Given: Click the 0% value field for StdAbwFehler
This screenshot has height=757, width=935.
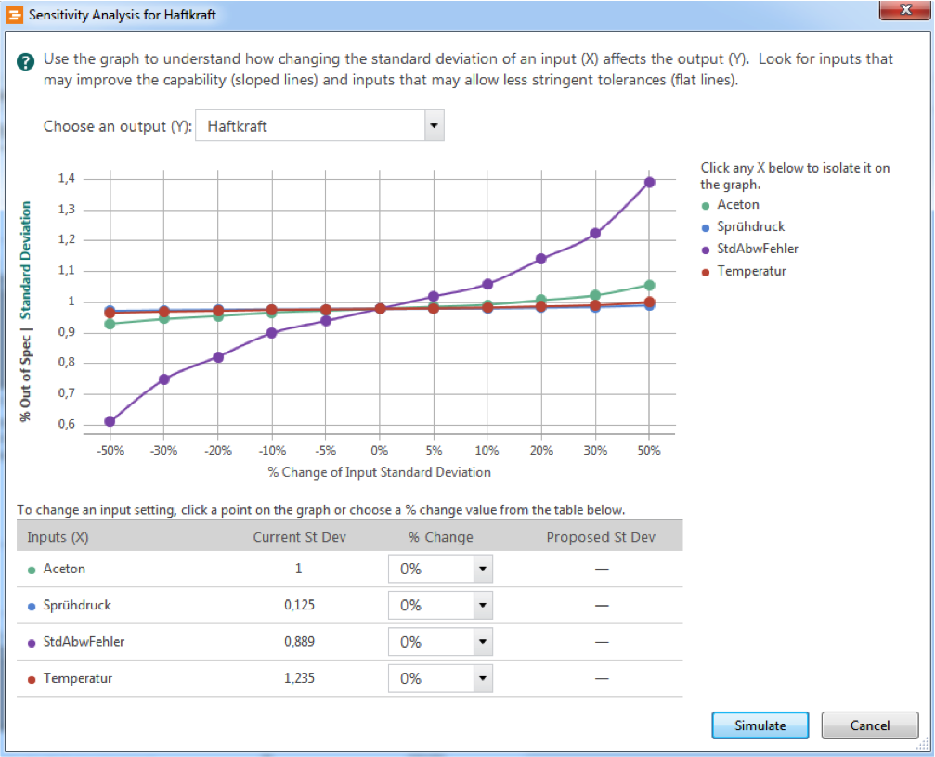Looking at the screenshot, I should [431, 642].
